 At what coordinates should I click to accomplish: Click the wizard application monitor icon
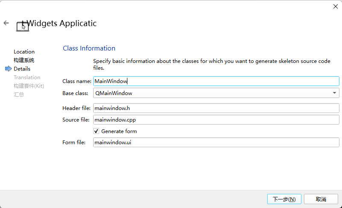click(x=23, y=27)
